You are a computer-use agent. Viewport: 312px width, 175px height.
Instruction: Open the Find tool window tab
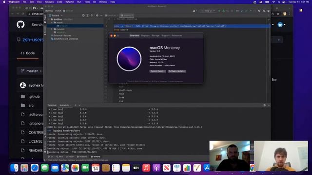pyautogui.click(x=59, y=157)
